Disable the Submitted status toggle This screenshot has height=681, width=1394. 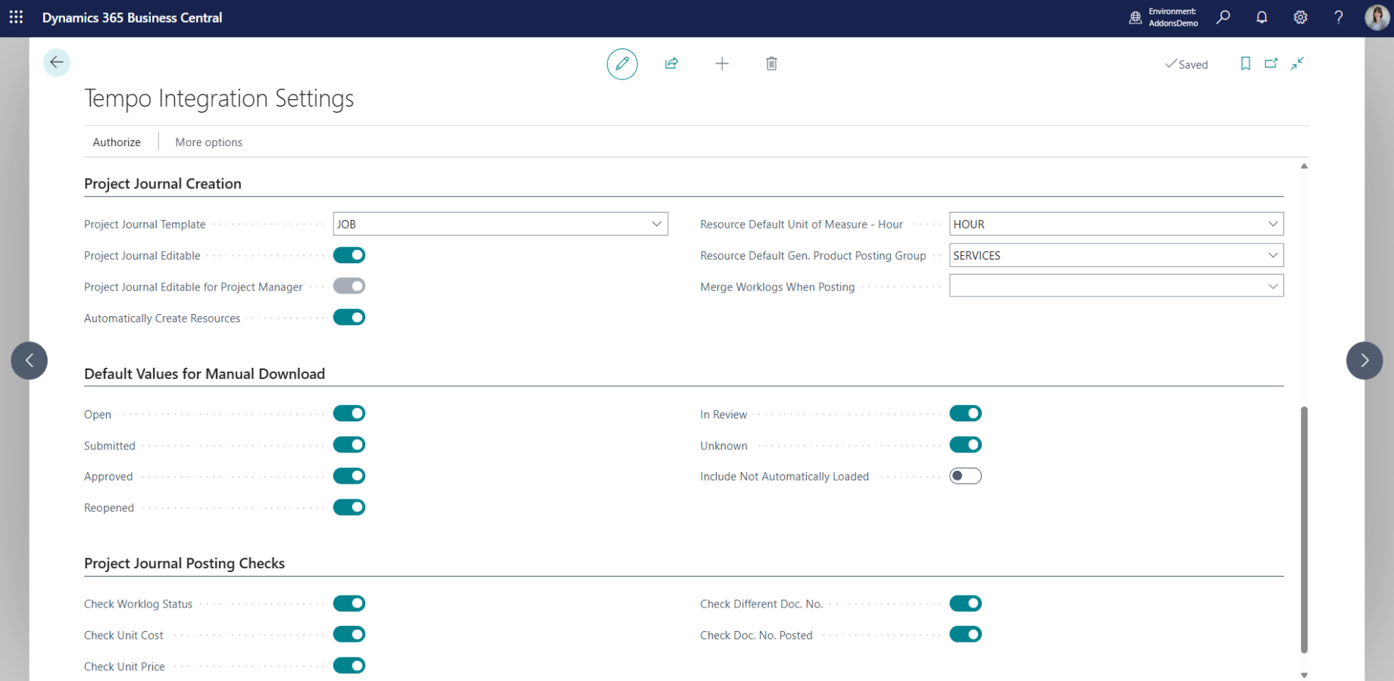tap(349, 445)
